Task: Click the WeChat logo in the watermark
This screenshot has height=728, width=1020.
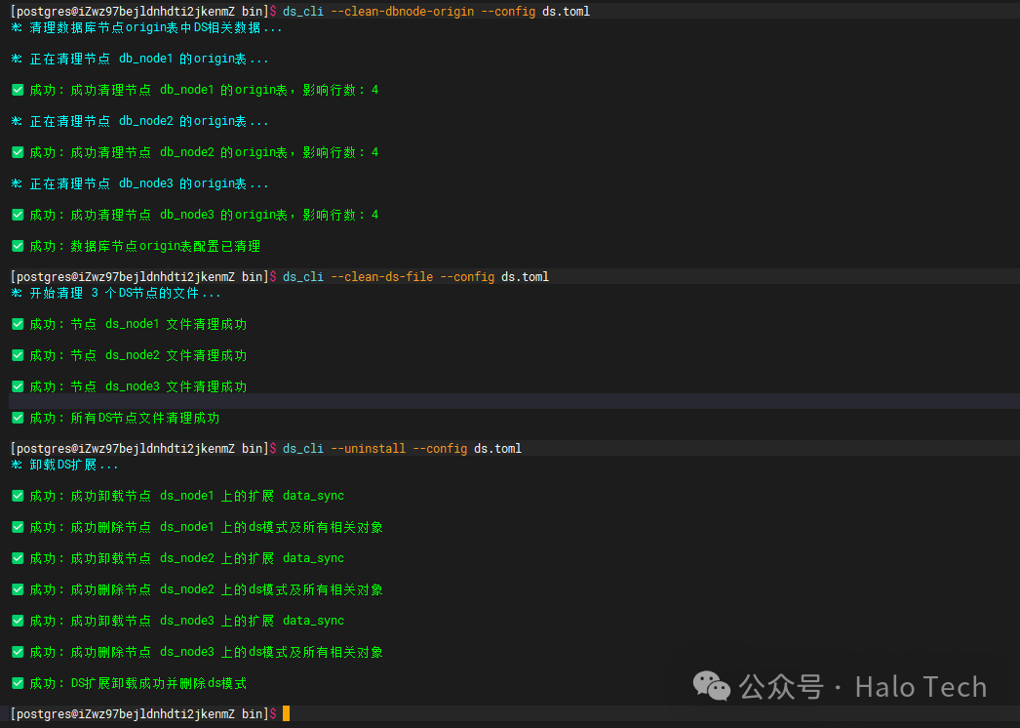Action: tap(711, 686)
